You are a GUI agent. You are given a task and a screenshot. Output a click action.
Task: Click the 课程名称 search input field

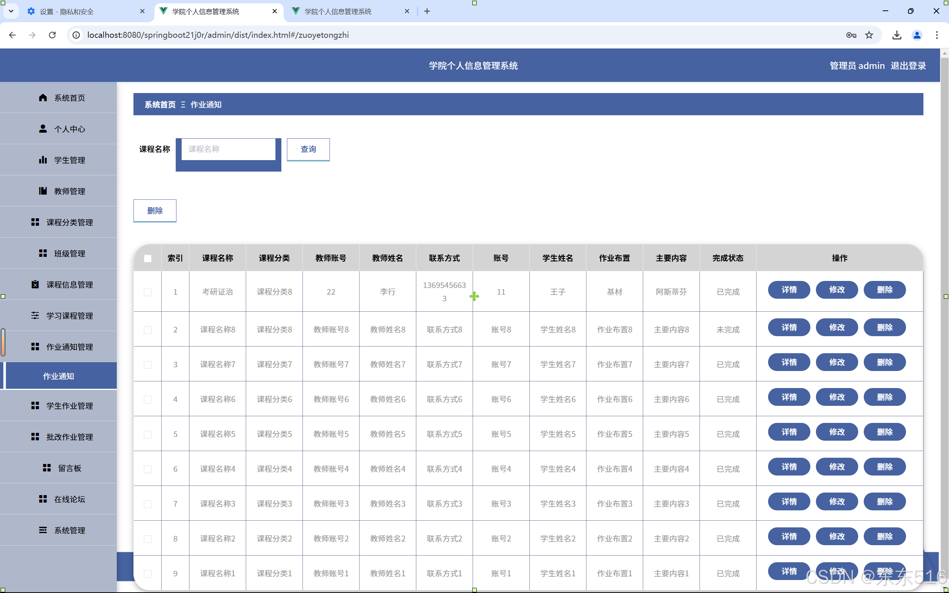tap(228, 149)
